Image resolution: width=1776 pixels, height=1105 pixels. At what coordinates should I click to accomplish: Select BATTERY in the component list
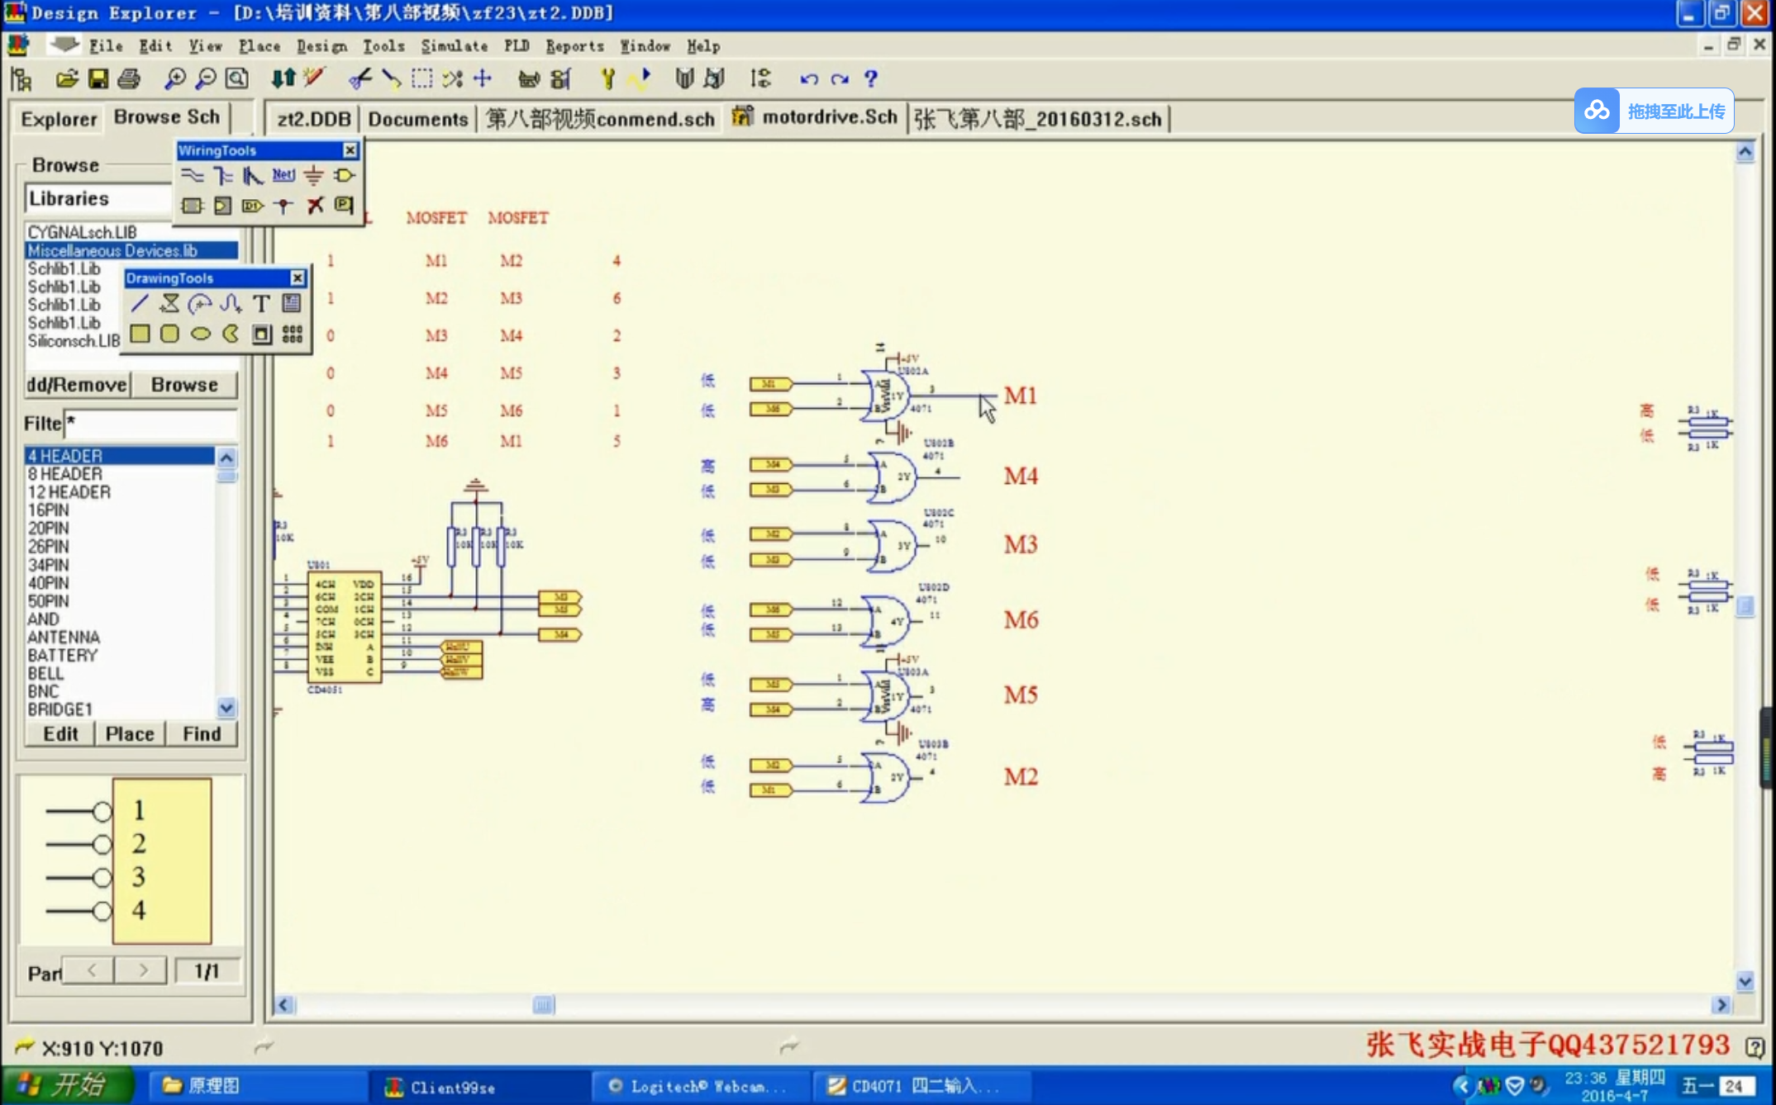pos(63,656)
